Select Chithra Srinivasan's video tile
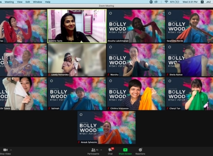This screenshot has width=213, height=156. pos(136,94)
